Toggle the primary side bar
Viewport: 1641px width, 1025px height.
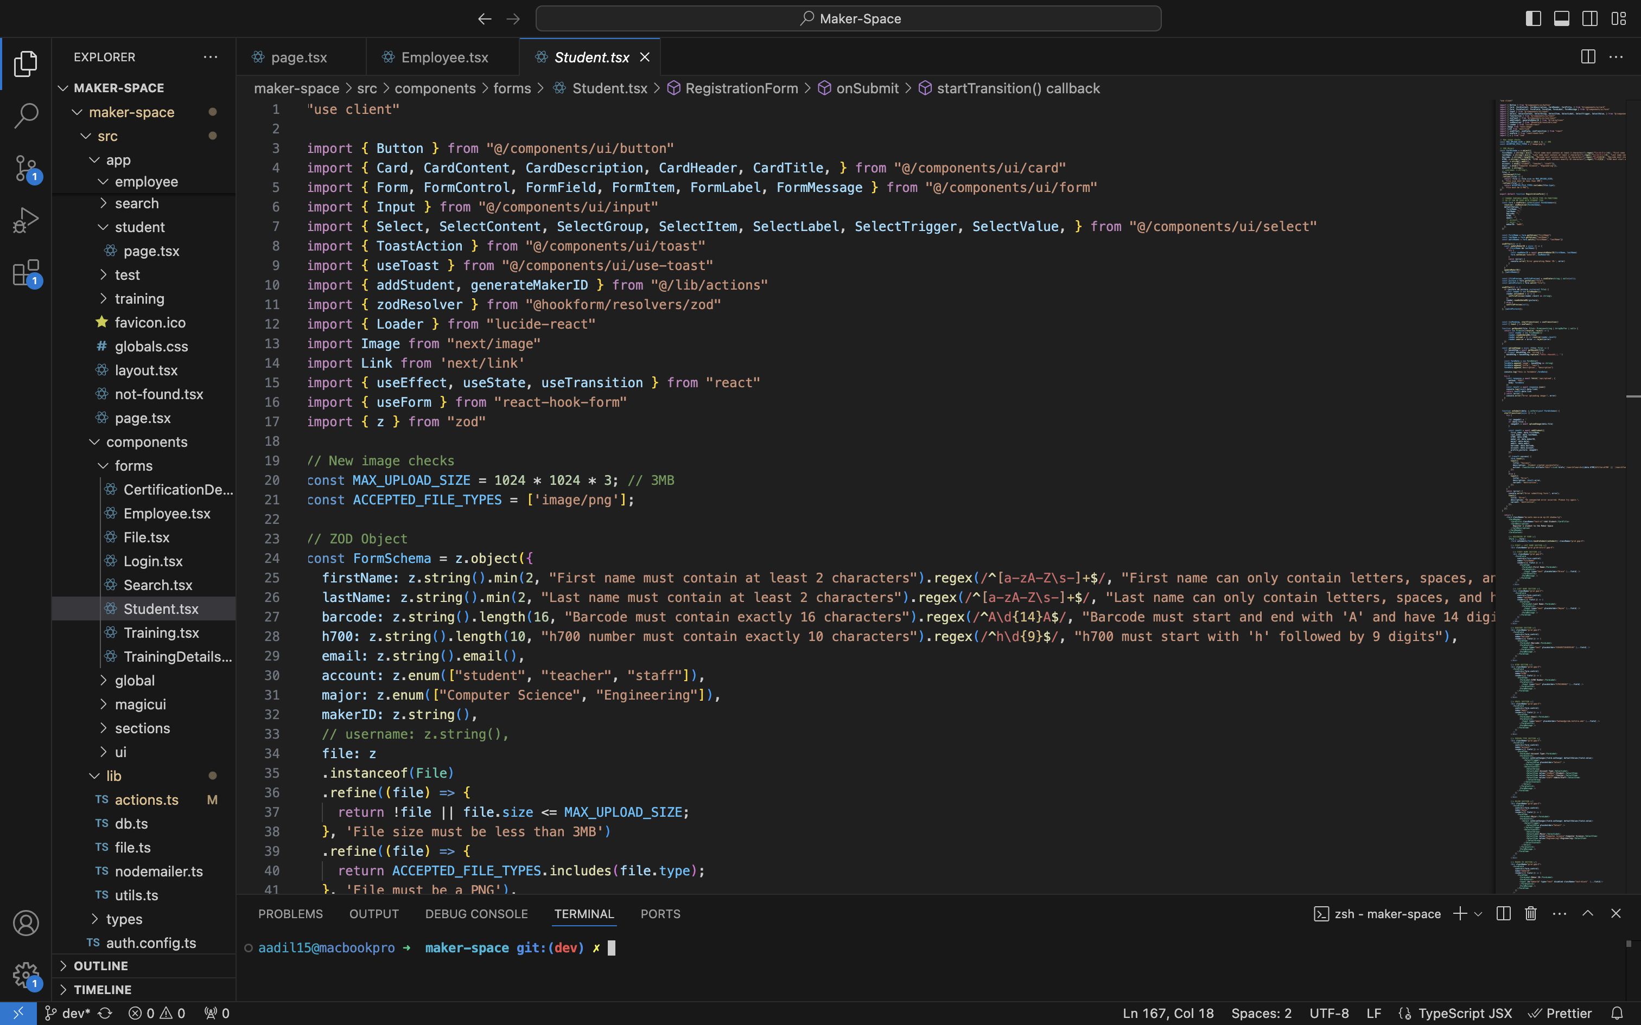(x=1533, y=18)
